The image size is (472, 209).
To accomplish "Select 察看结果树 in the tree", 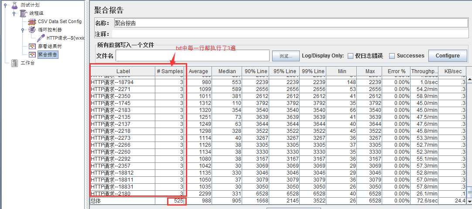I will coord(50,46).
